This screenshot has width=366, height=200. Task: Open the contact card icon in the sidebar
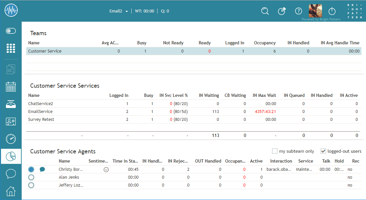(11, 122)
